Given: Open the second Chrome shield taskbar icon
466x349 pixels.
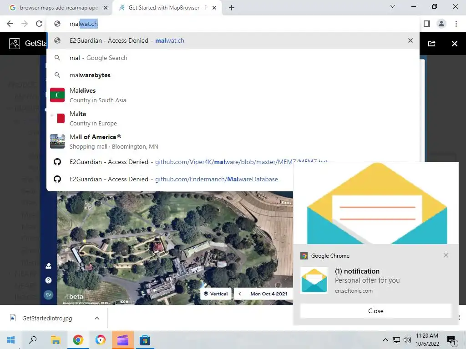Looking at the screenshot, I should (101, 340).
